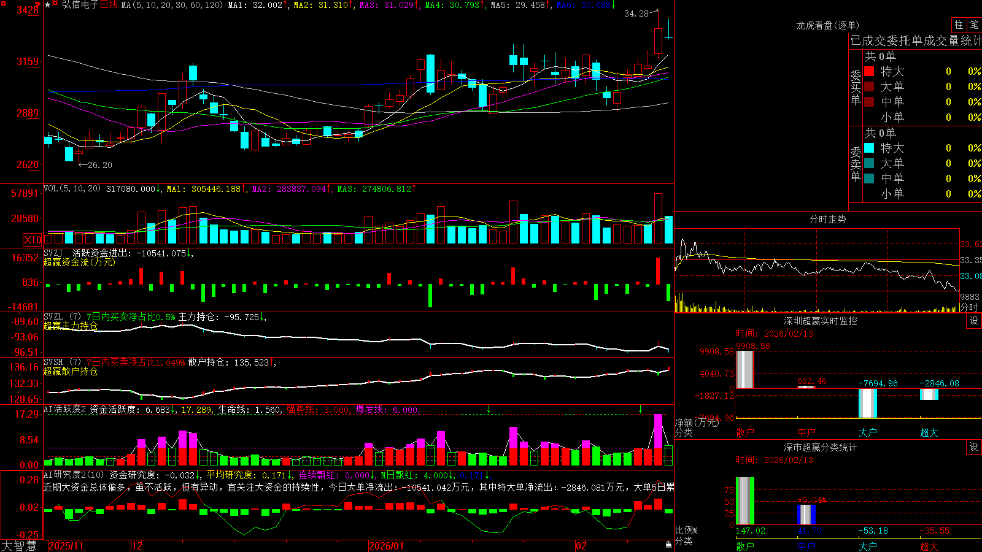Click the SVZJ indicator label

click(x=53, y=253)
